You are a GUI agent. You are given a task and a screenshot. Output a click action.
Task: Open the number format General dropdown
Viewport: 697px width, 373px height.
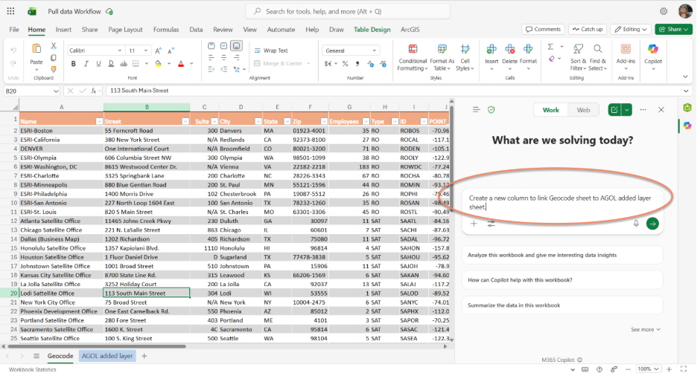375,51
